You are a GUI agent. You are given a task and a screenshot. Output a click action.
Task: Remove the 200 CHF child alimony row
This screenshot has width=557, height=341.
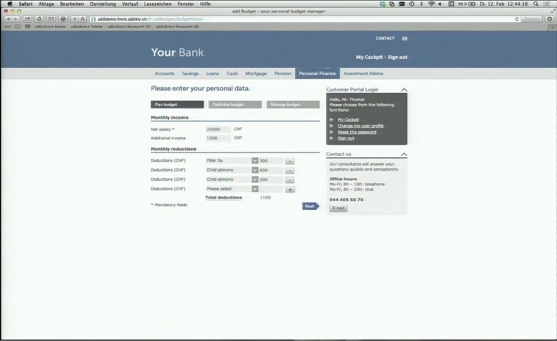289,179
